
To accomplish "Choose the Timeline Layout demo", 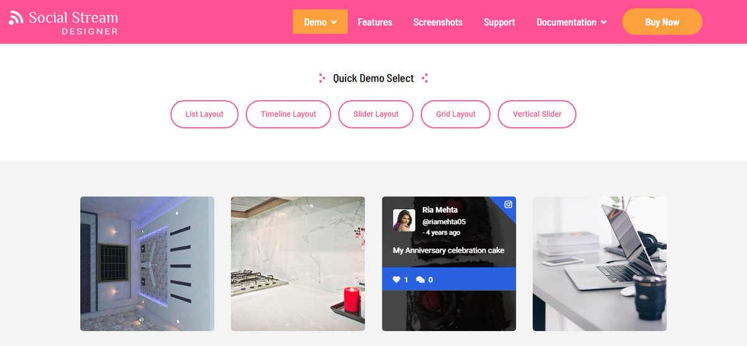I will coord(288,114).
